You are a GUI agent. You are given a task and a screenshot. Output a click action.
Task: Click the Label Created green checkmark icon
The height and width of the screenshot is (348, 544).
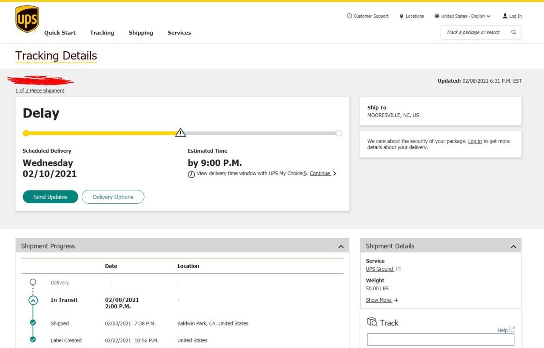[33, 340]
